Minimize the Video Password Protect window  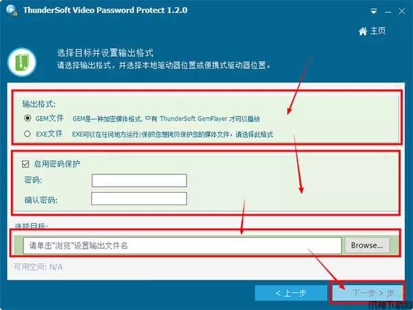(x=388, y=12)
